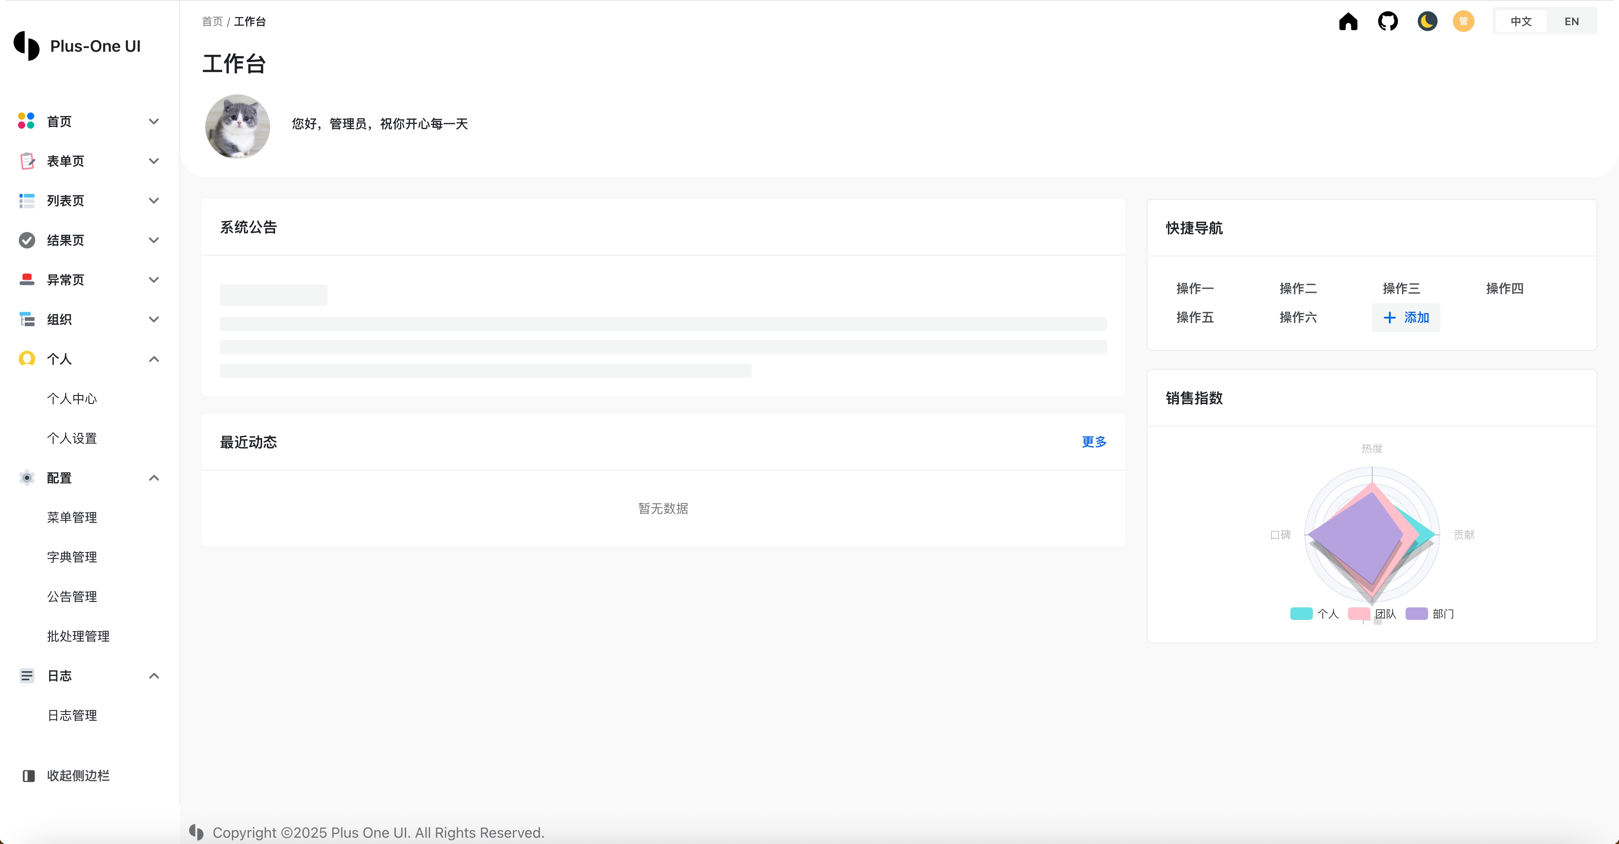The image size is (1619, 844).
Task: Click the home icon in top bar
Action: (x=1348, y=21)
